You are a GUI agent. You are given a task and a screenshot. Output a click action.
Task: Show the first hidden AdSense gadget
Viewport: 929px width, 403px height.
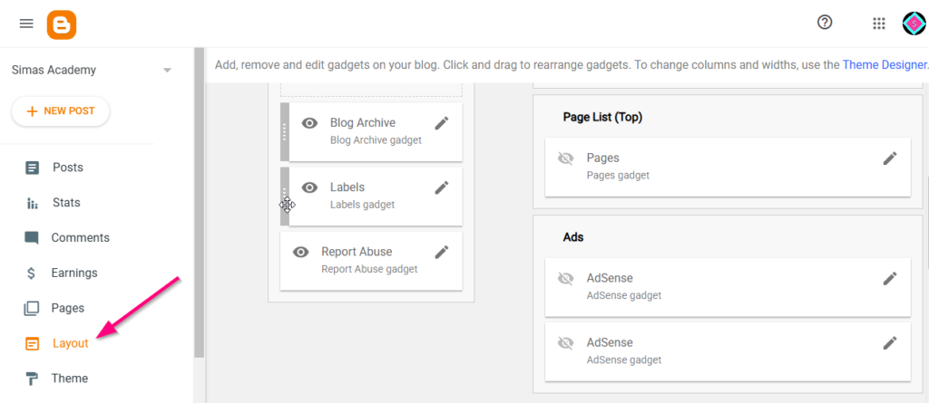[566, 278]
